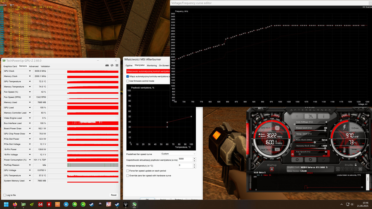The width and height of the screenshot is (372, 209).
Task: Click temperature hysteresis input field
Action: [x=185, y=165]
